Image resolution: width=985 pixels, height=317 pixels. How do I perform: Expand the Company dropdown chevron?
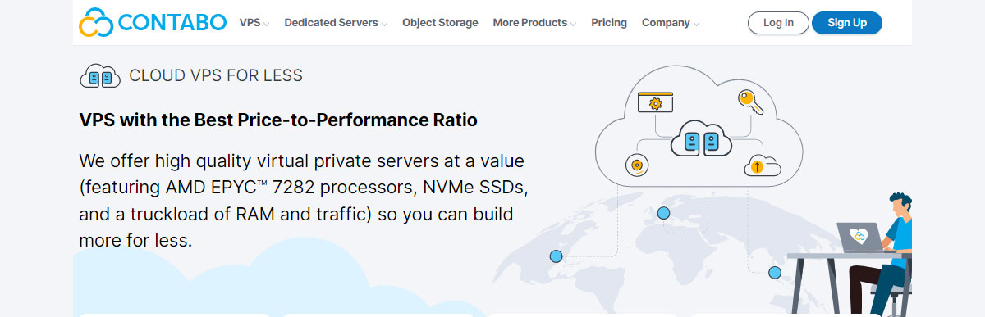pyautogui.click(x=696, y=24)
